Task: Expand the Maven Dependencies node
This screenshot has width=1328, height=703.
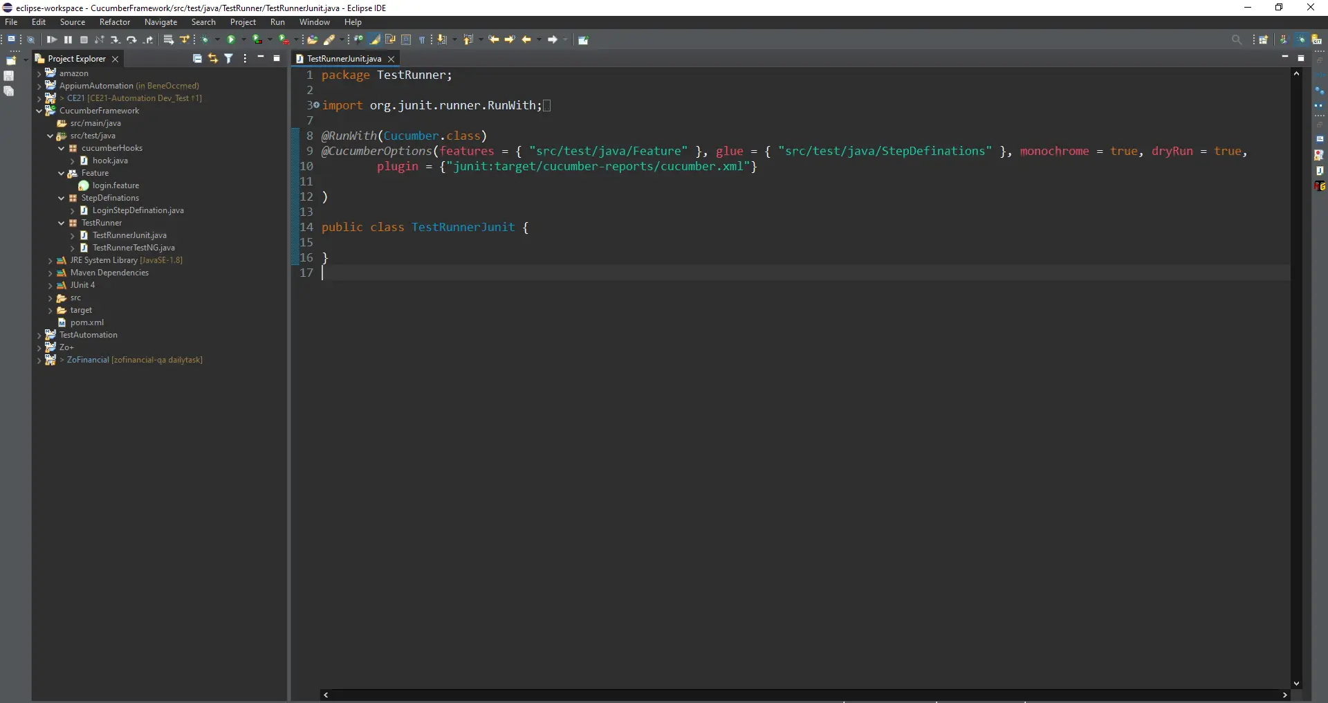Action: click(x=50, y=273)
